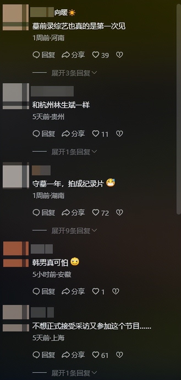181x380 pixels.
Task: Dislike the 墓前录综艺 comment via broken heart
Action: (119, 55)
